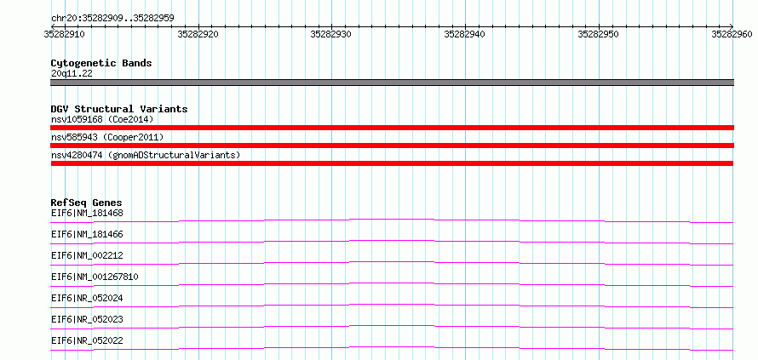Select EIF6|NM_002212 transcript label
This screenshot has width=758, height=360.
87,255
